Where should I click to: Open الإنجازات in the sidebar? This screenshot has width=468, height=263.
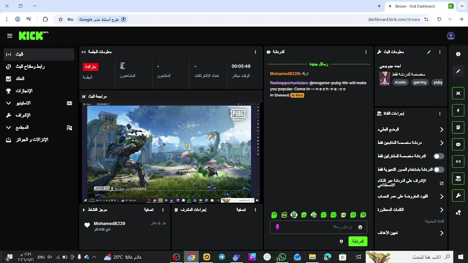click(x=39, y=91)
